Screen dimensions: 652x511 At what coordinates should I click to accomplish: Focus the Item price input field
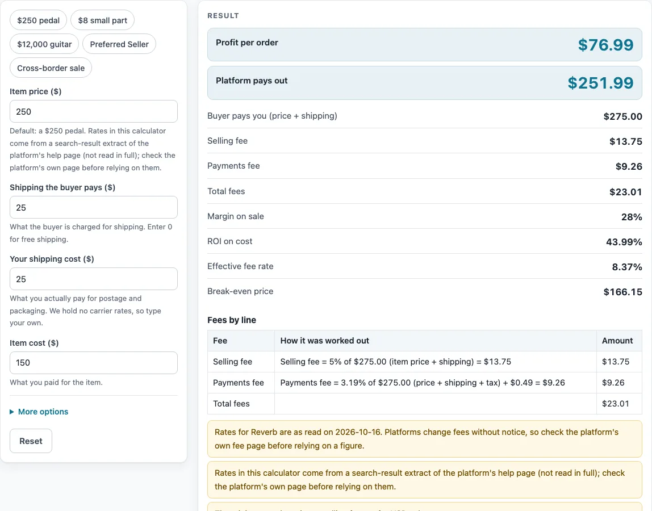coord(94,111)
